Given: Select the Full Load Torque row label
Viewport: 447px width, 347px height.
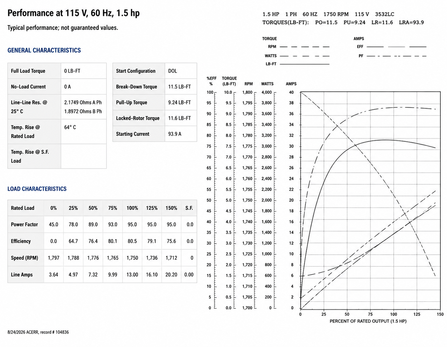Looking at the screenshot, I should pyautogui.click(x=28, y=71).
